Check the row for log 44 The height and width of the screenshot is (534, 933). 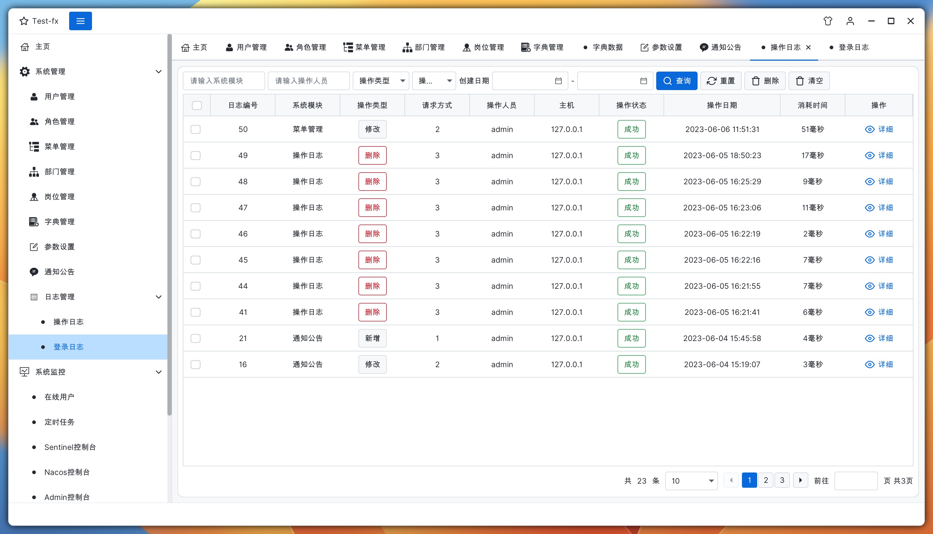point(195,286)
